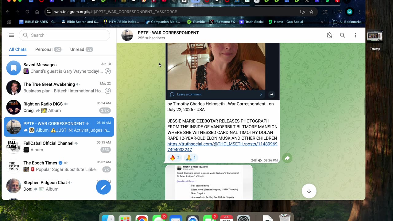Open Rumble bookmark
This screenshot has height=221, width=393.
196,22
